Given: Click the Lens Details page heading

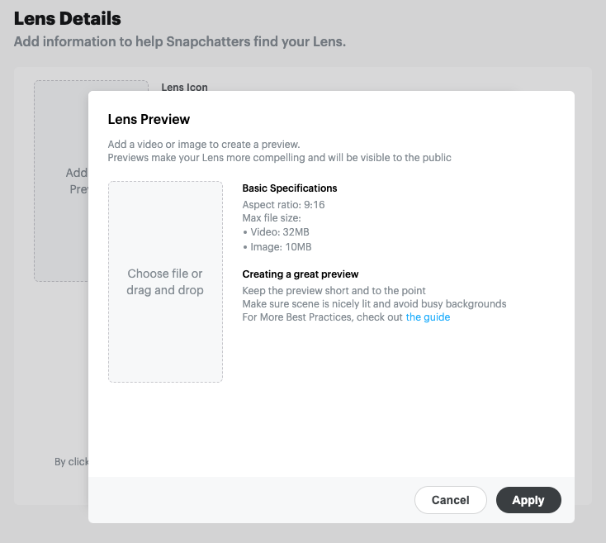Looking at the screenshot, I should click(x=68, y=18).
